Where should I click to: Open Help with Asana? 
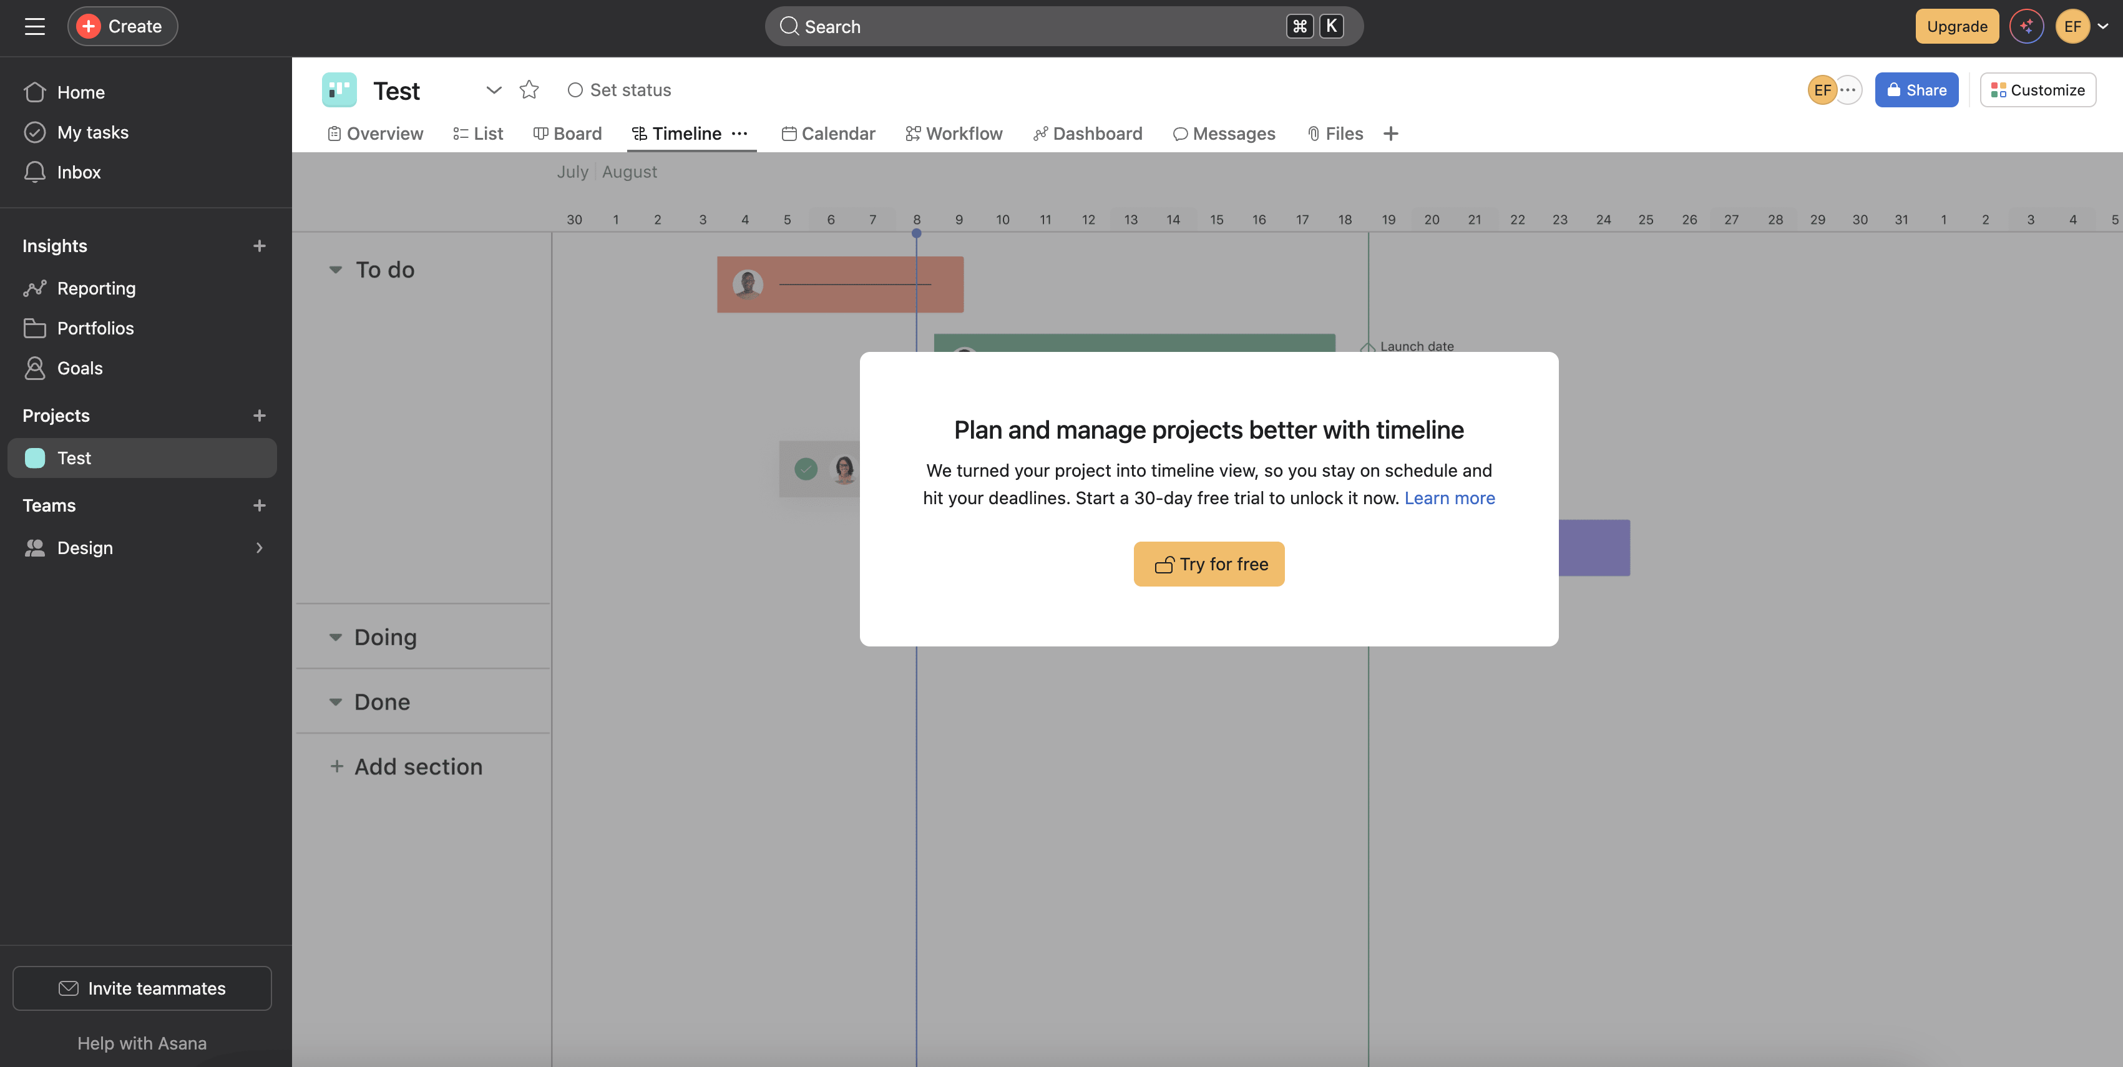(x=142, y=1043)
